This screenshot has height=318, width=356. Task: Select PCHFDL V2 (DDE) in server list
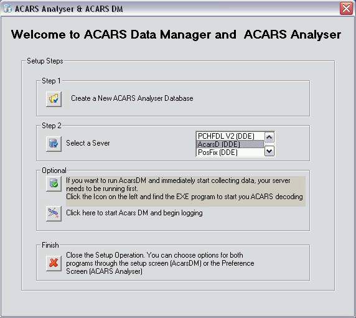pyautogui.click(x=230, y=136)
